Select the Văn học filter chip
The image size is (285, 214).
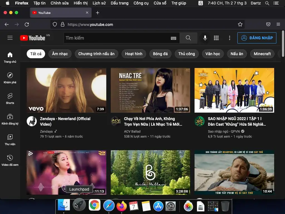[x=213, y=54]
